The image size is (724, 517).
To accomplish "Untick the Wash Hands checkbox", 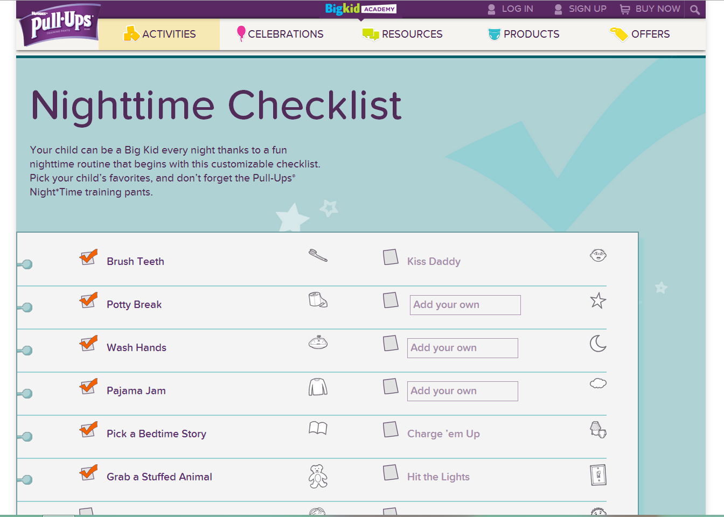I will click(88, 344).
